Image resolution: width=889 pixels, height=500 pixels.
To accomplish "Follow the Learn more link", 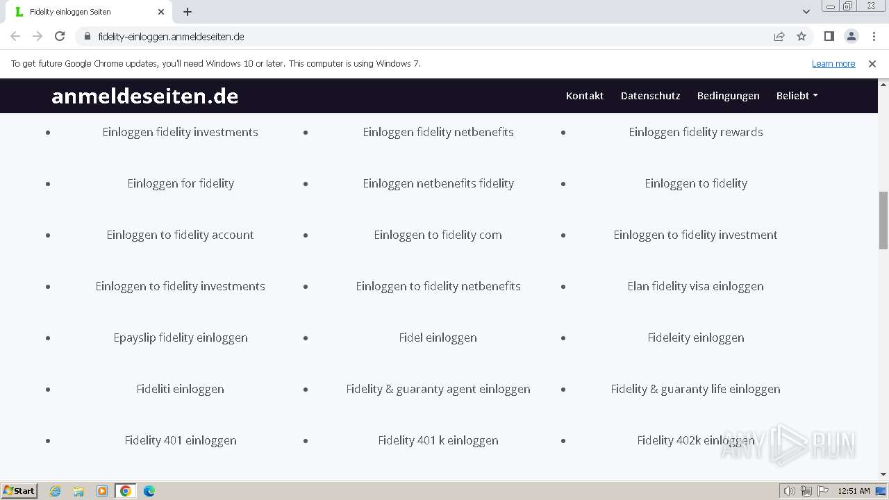I will point(833,63).
